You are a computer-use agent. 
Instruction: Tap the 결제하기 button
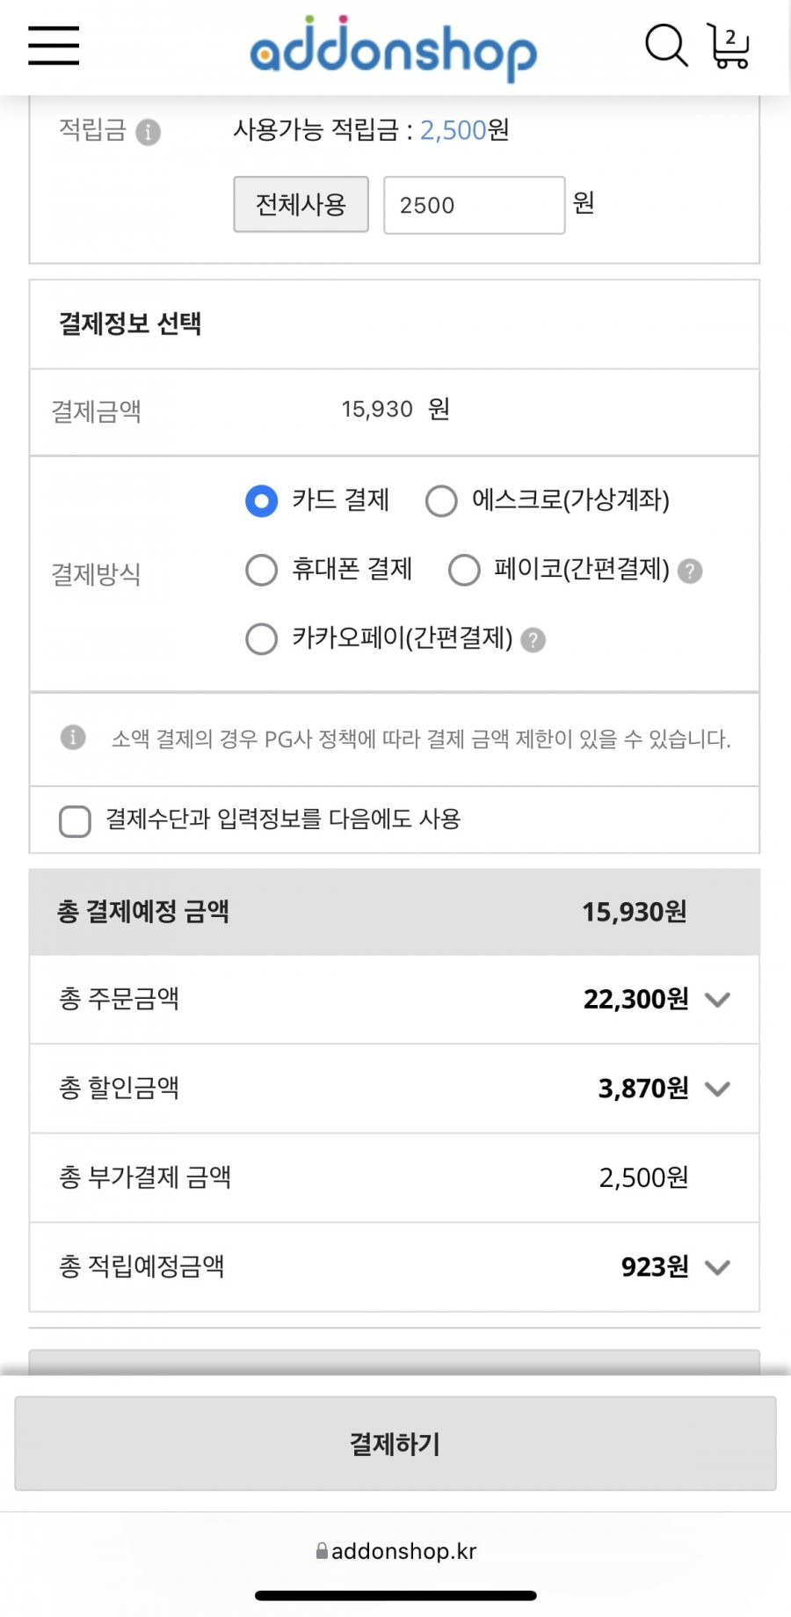pyautogui.click(x=395, y=1444)
